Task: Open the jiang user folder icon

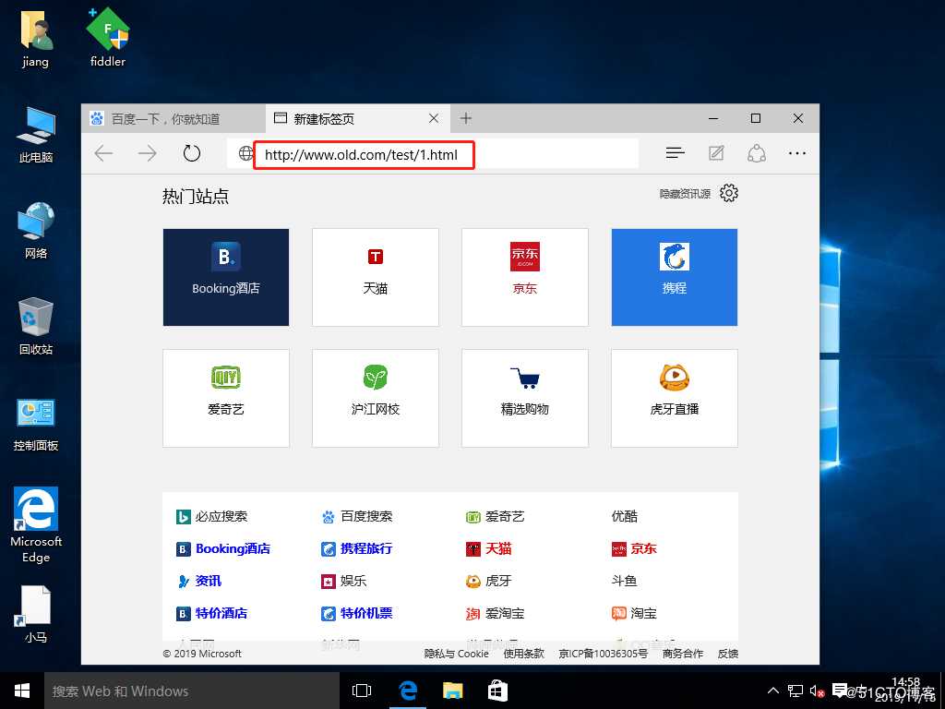Action: 36,39
